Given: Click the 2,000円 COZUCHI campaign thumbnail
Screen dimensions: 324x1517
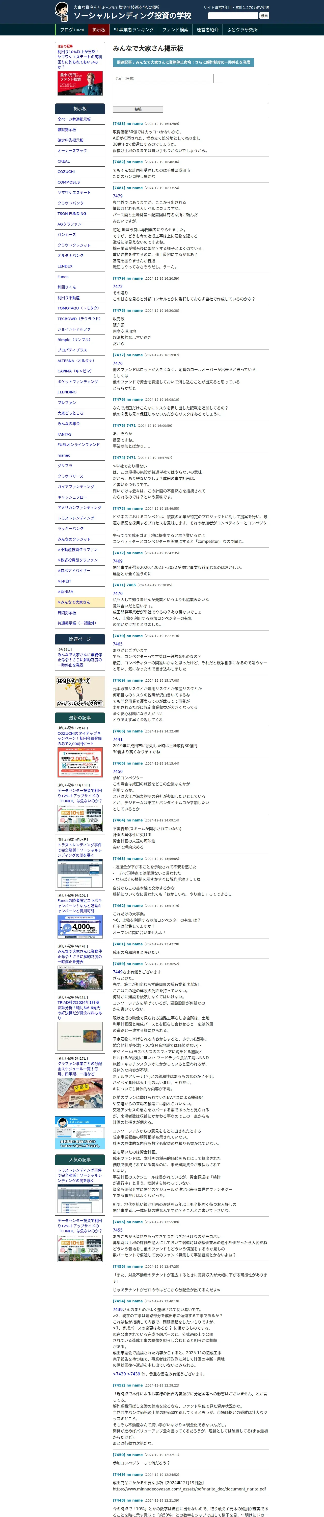Looking at the screenshot, I should [x=80, y=763].
